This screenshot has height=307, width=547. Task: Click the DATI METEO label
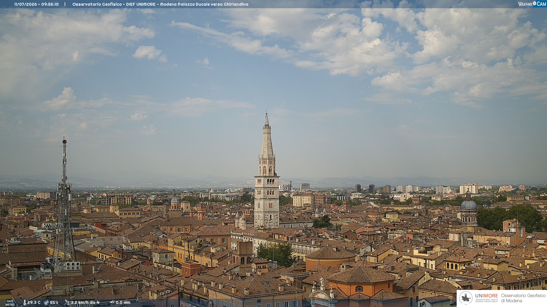pyautogui.click(x=10, y=303)
